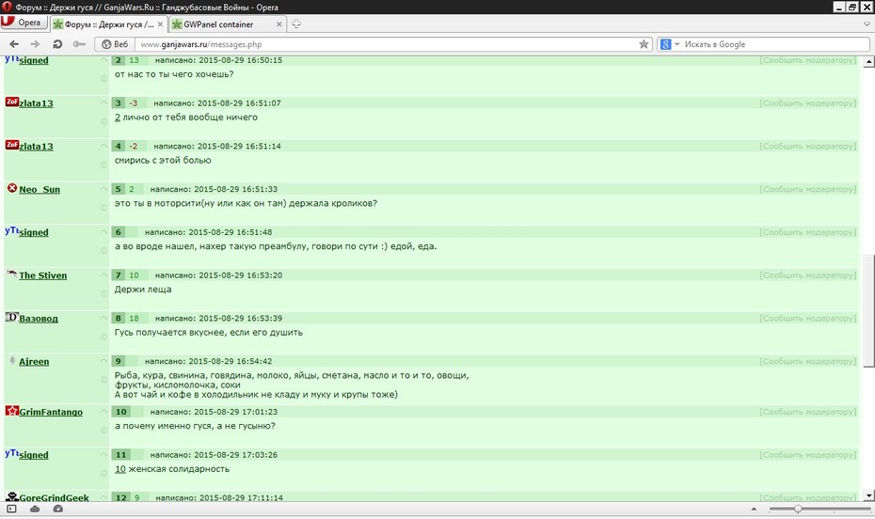The height and width of the screenshot is (519, 875).
Task: Click the vertical scrollbar down arrow
Action: (868, 495)
